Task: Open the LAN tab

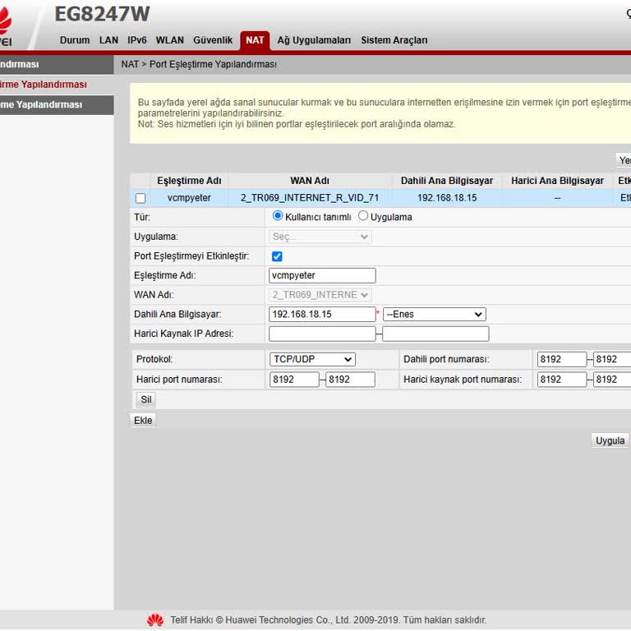Action: (x=108, y=40)
